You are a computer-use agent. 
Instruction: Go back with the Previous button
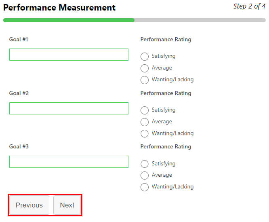[29, 205]
